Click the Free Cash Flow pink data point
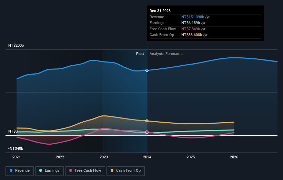Image resolution: width=283 pixels, height=180 pixels. point(147,132)
